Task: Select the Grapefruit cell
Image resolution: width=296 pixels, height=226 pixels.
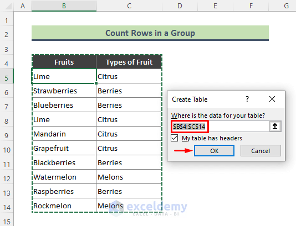Action: click(x=64, y=148)
